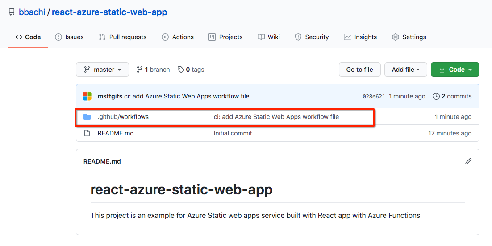Open the Projects tab
Viewport: 492px width, 246px height.
pyautogui.click(x=225, y=37)
